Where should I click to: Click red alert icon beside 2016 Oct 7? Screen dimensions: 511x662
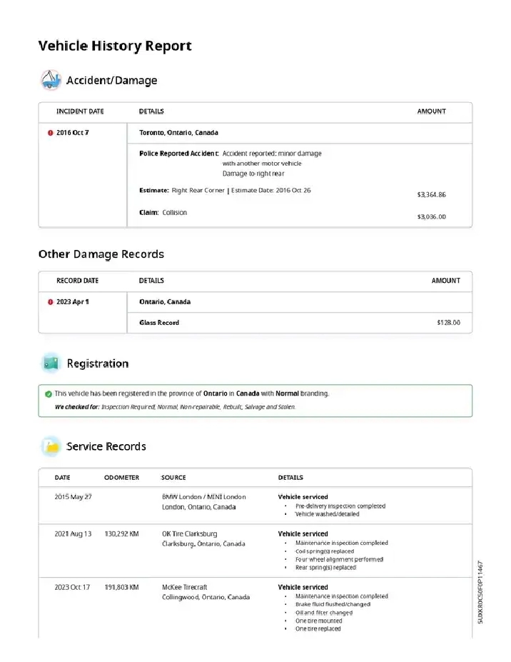coord(50,133)
